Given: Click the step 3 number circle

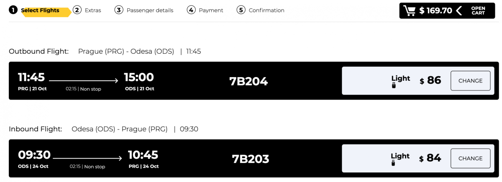Looking at the screenshot, I should coord(119,10).
